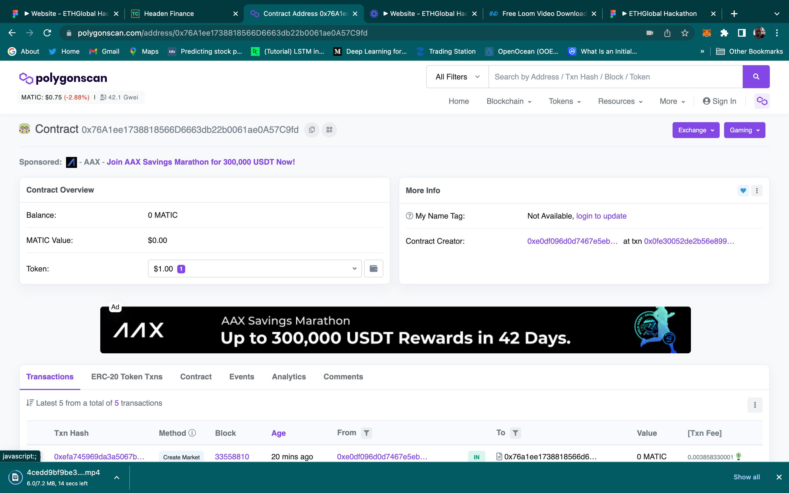Expand the Blockchain menu
This screenshot has height=493, width=789.
tap(509, 101)
